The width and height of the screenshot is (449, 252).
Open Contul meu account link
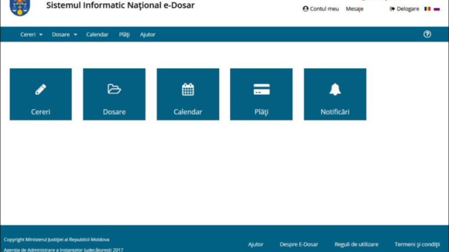(x=321, y=9)
